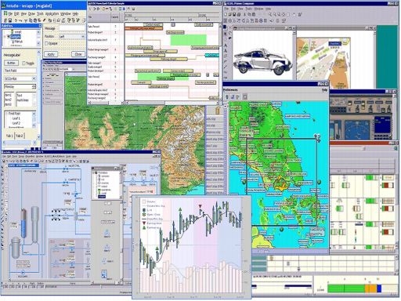This screenshot has width=401, height=301.
Task: Click the red down-triangle marker on stock chart
Action: (200, 207)
